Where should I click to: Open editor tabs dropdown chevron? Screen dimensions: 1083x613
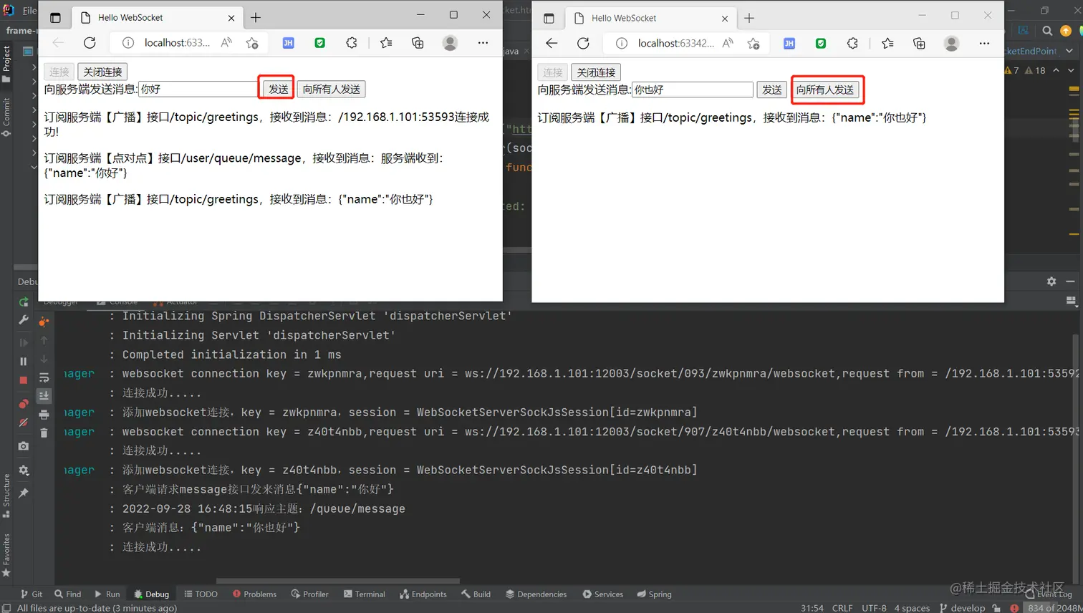[x=1069, y=51]
